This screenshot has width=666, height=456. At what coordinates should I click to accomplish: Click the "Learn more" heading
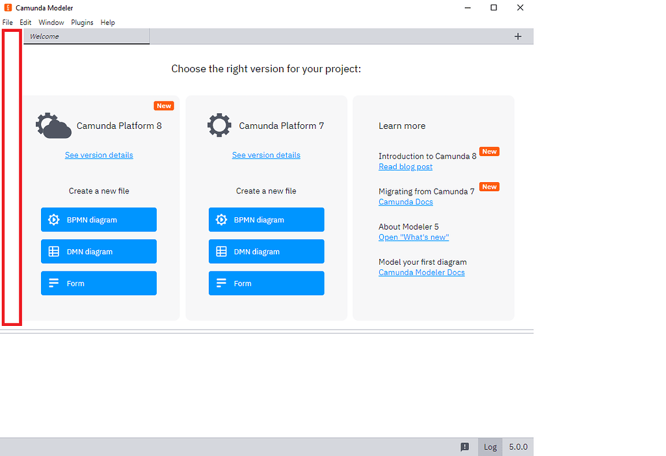click(402, 126)
